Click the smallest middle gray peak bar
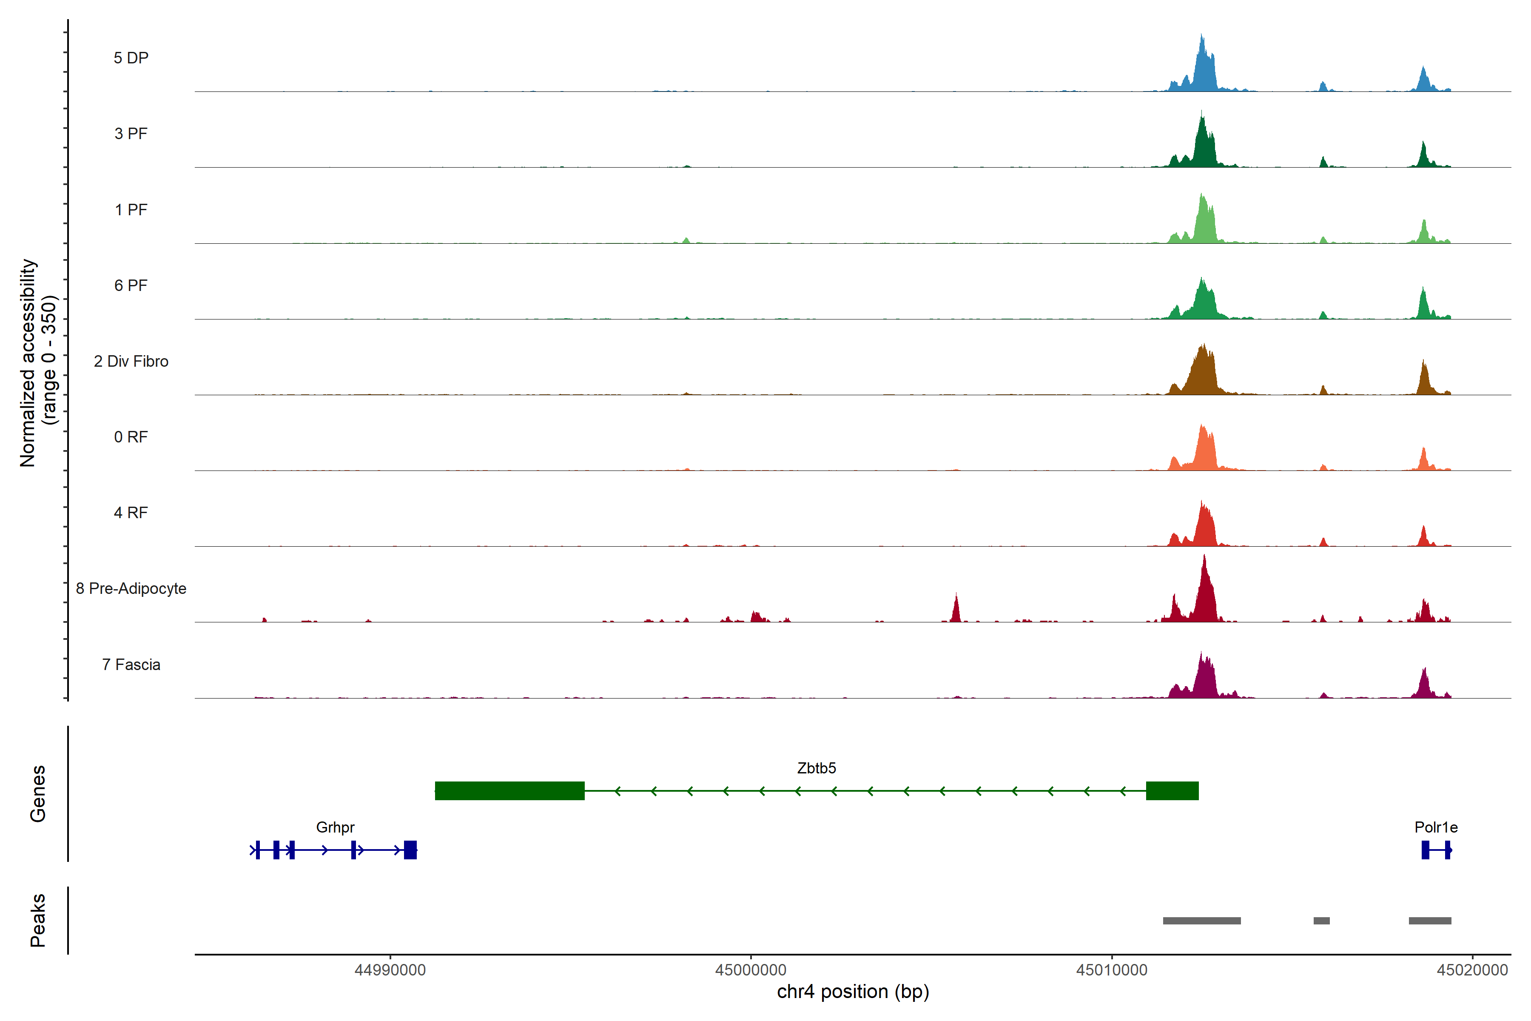Screen dimensions: 1531x1021 (1321, 921)
